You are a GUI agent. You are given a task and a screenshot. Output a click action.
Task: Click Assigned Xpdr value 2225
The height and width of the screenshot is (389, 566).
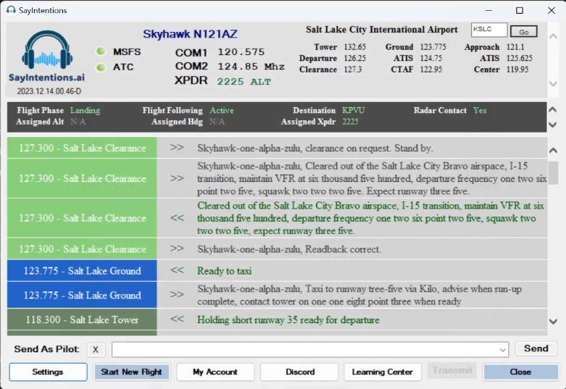(350, 122)
